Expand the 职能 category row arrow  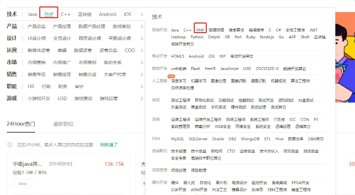tap(142, 86)
